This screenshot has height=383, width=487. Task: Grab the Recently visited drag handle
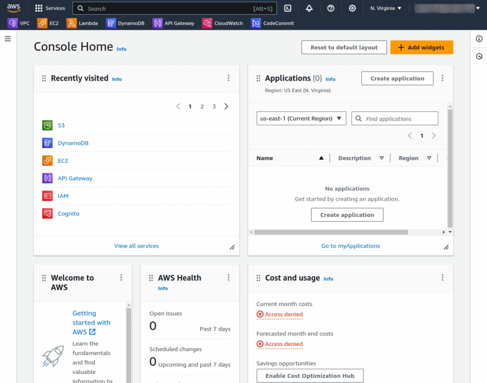(44, 78)
